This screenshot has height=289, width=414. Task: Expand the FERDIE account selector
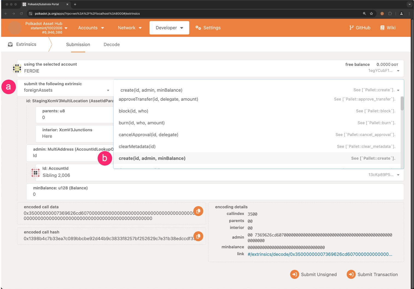click(x=398, y=71)
